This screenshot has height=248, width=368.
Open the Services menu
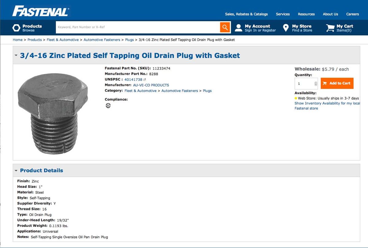282,14
